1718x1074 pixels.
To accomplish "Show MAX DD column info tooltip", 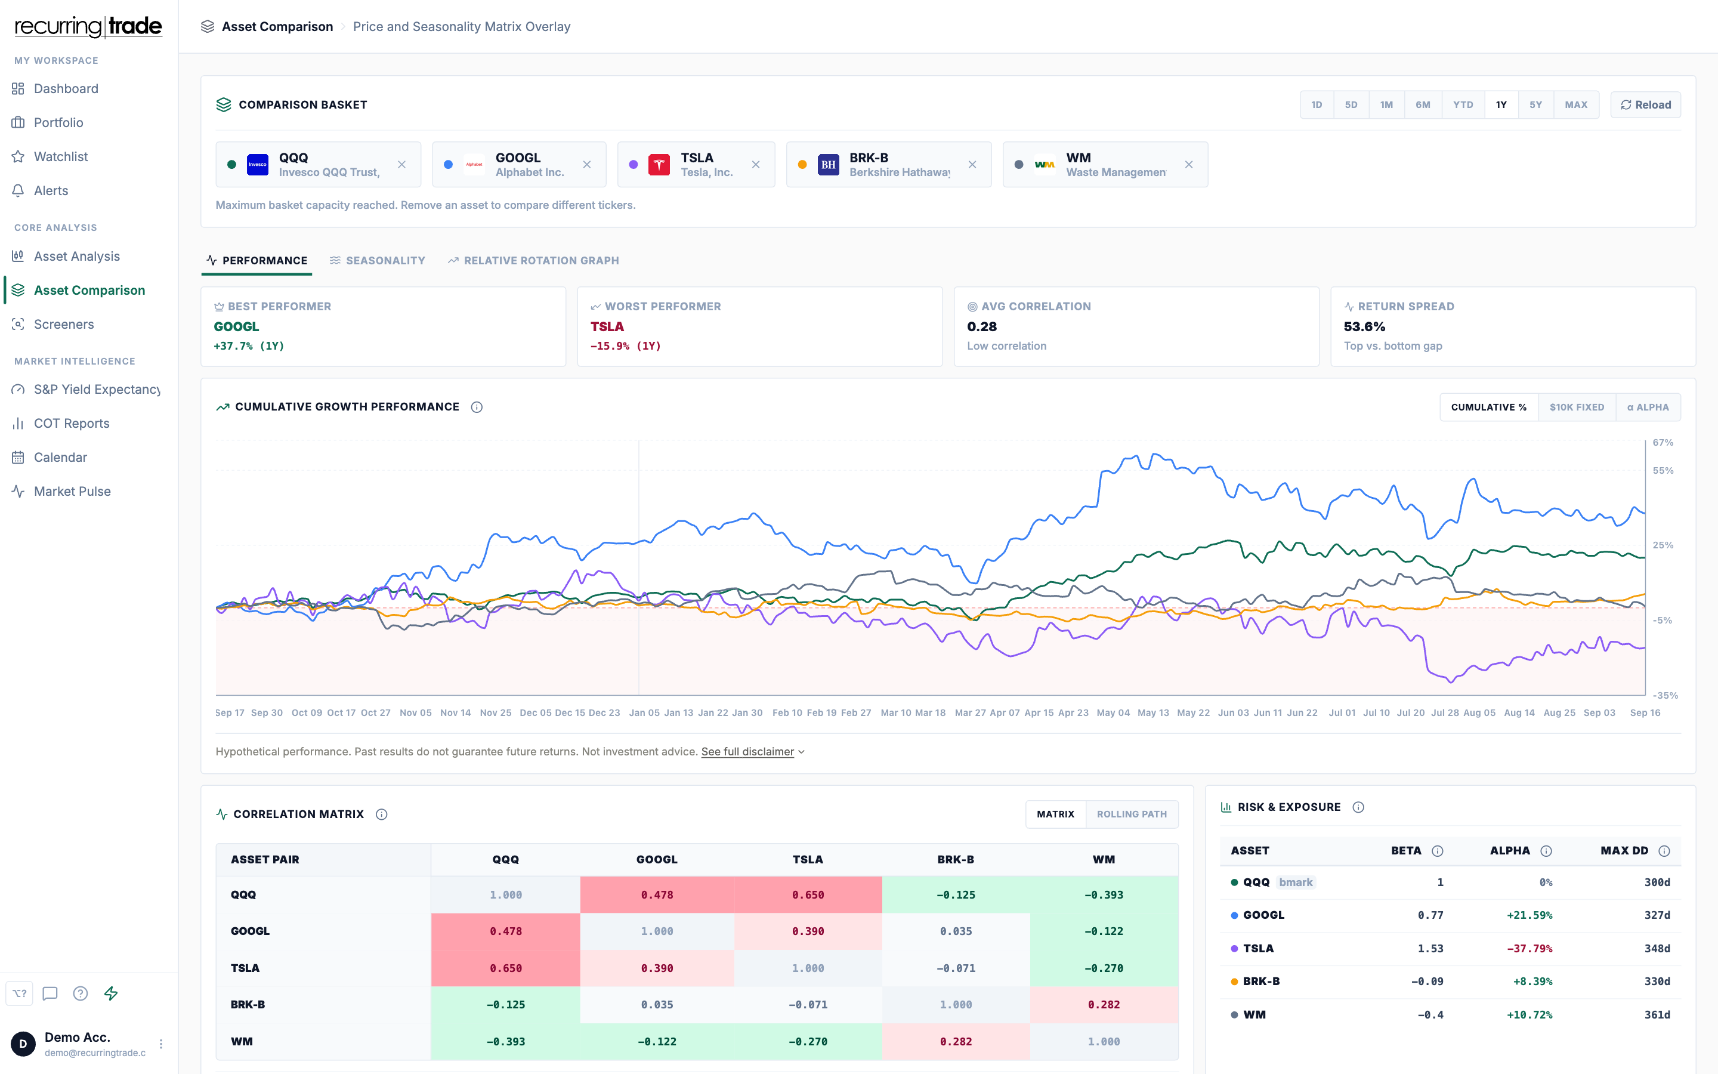I will click(x=1664, y=851).
